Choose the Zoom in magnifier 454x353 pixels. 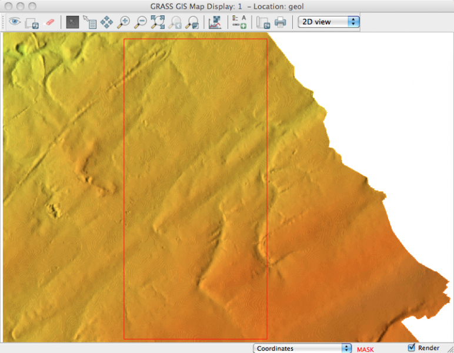point(123,22)
